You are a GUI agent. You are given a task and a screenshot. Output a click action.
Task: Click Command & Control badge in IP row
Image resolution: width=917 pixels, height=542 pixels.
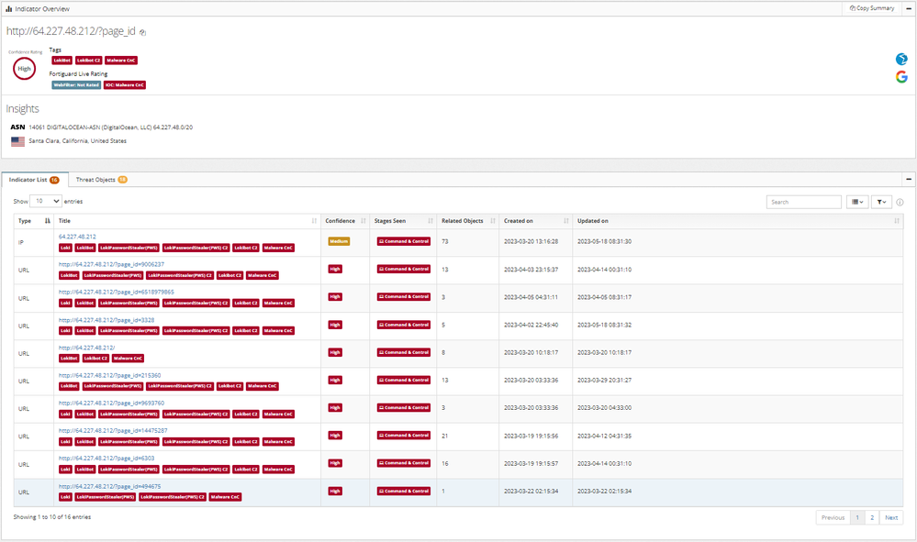click(x=404, y=241)
